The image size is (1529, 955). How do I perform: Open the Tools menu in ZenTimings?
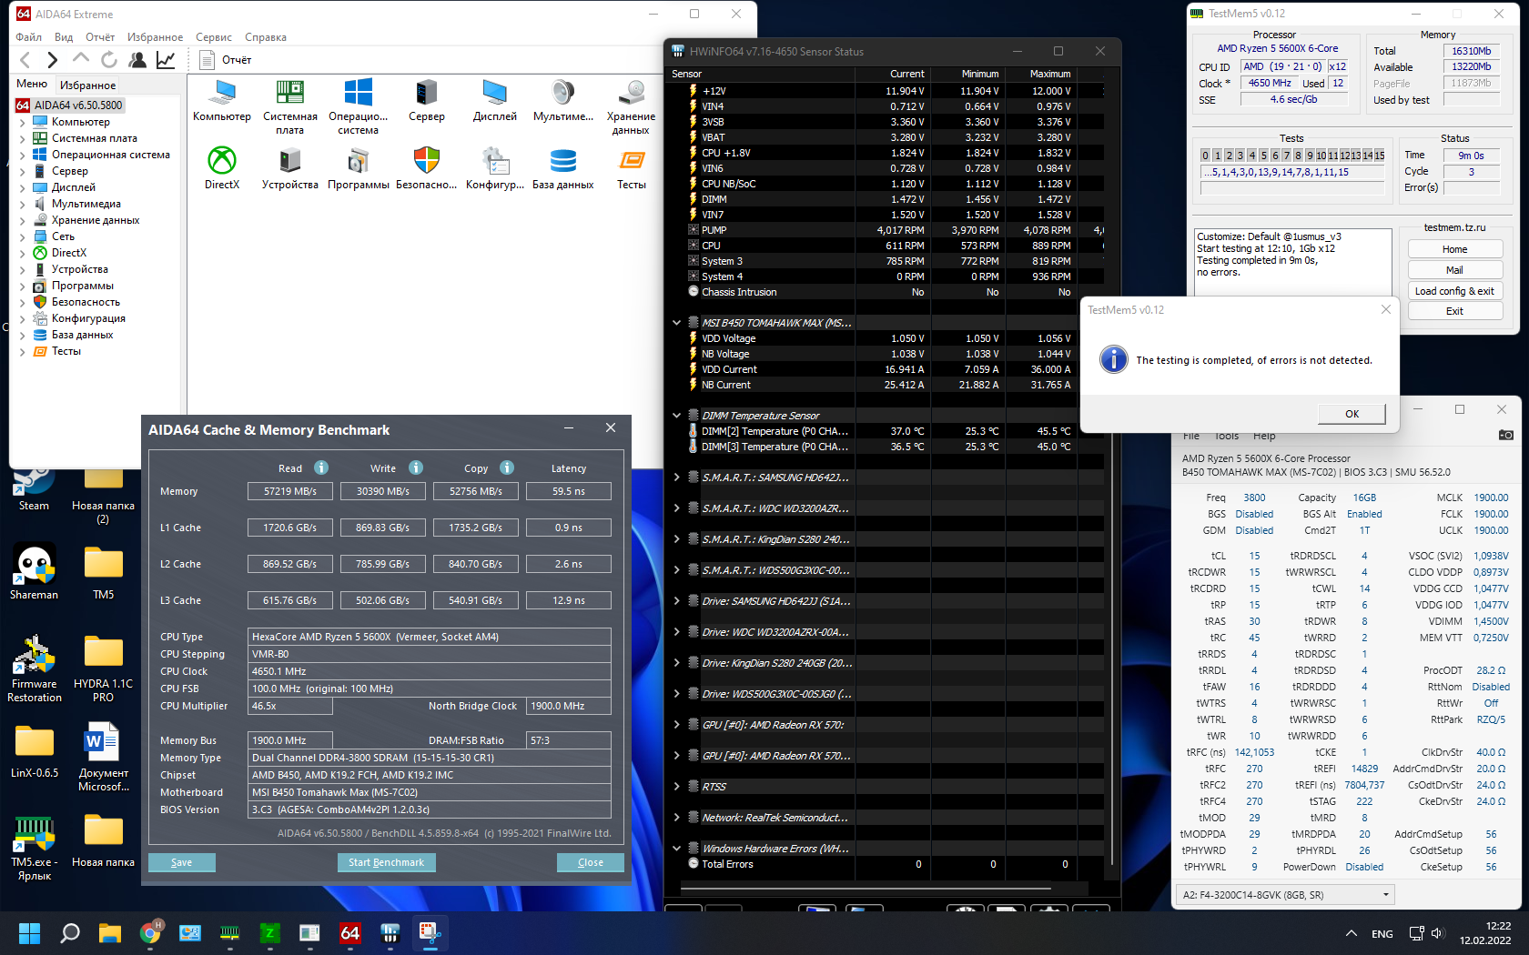click(x=1226, y=436)
